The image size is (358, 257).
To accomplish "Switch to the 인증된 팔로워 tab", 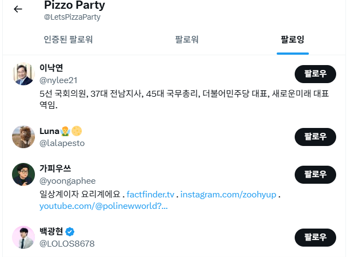I will click(68, 39).
